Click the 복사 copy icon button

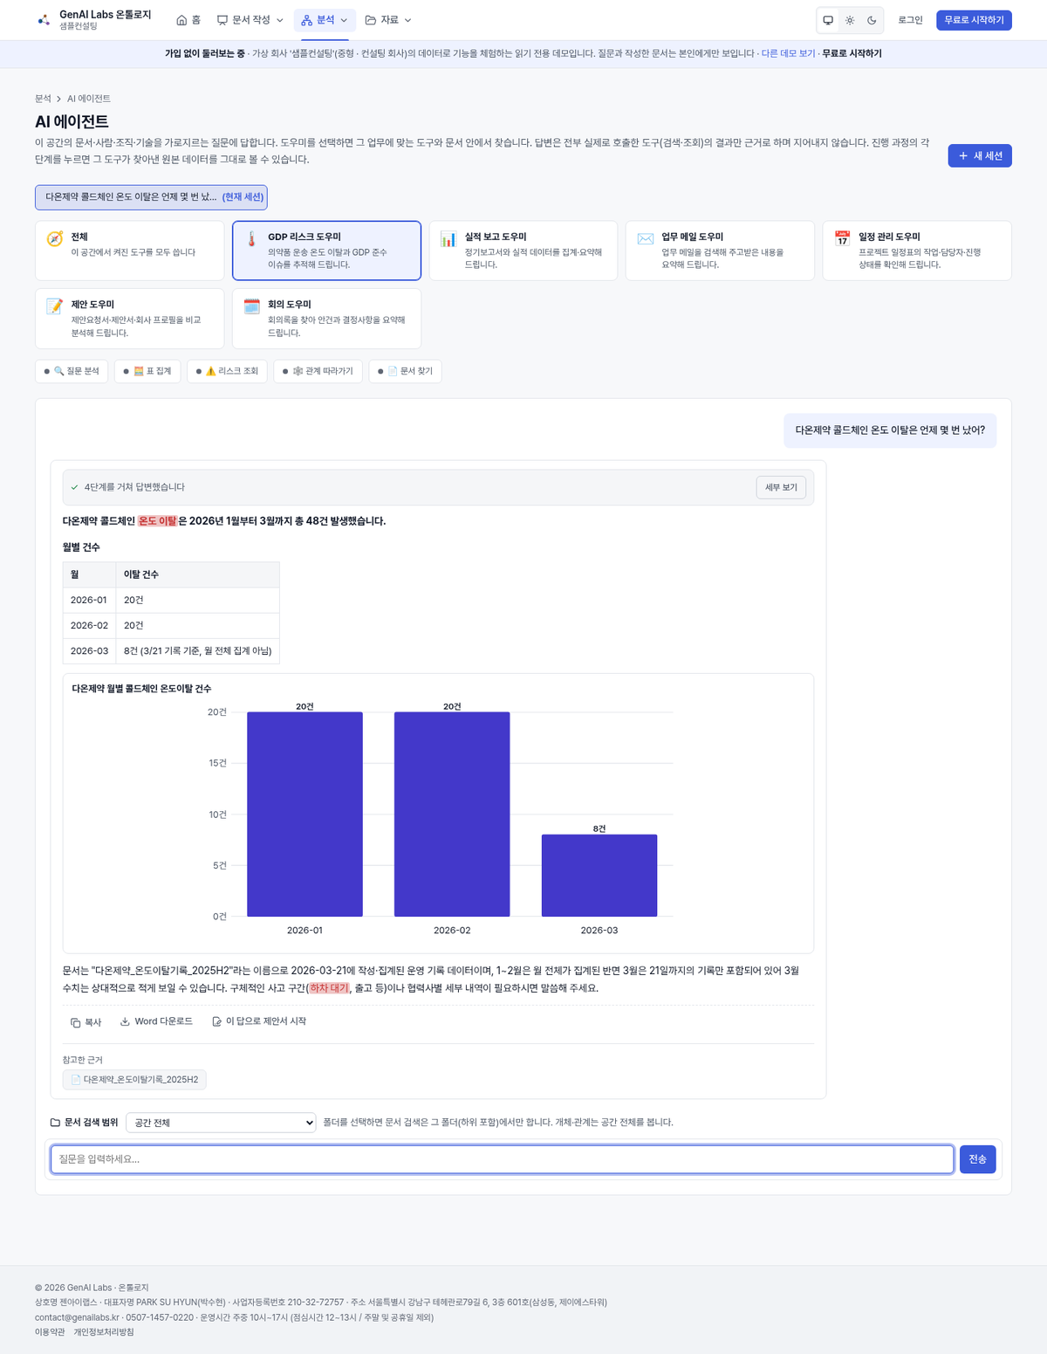[86, 1022]
